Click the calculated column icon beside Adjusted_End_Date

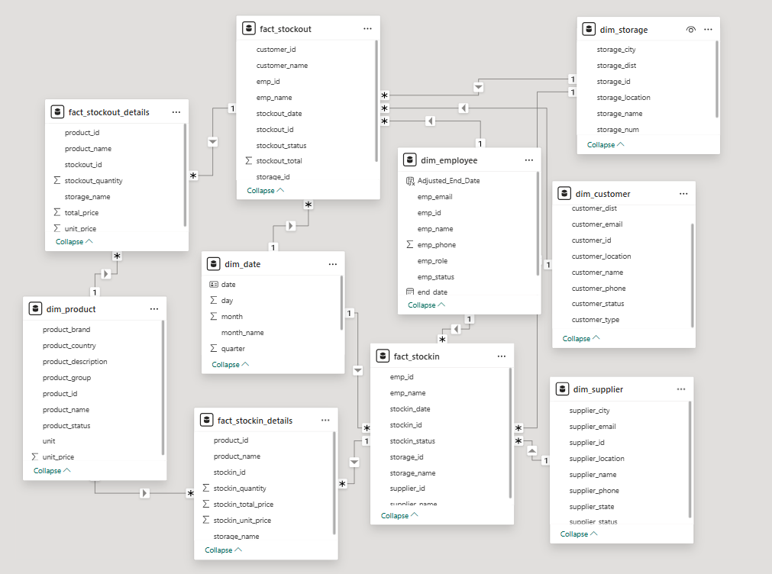tap(410, 181)
